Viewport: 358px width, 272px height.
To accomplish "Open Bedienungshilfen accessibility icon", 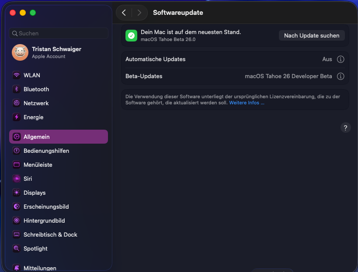I will click(17, 151).
